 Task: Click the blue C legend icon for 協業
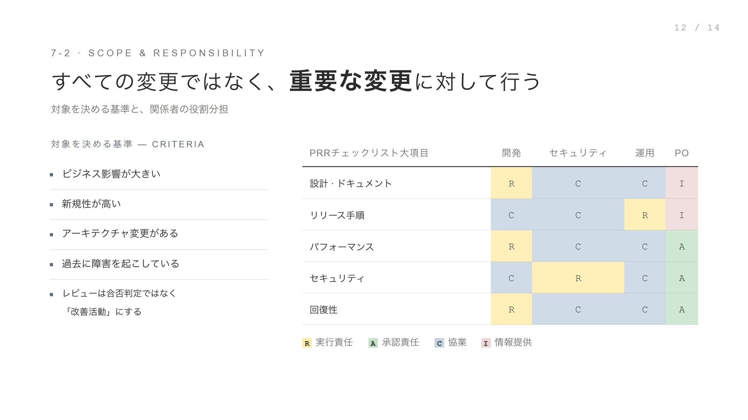[x=439, y=343]
